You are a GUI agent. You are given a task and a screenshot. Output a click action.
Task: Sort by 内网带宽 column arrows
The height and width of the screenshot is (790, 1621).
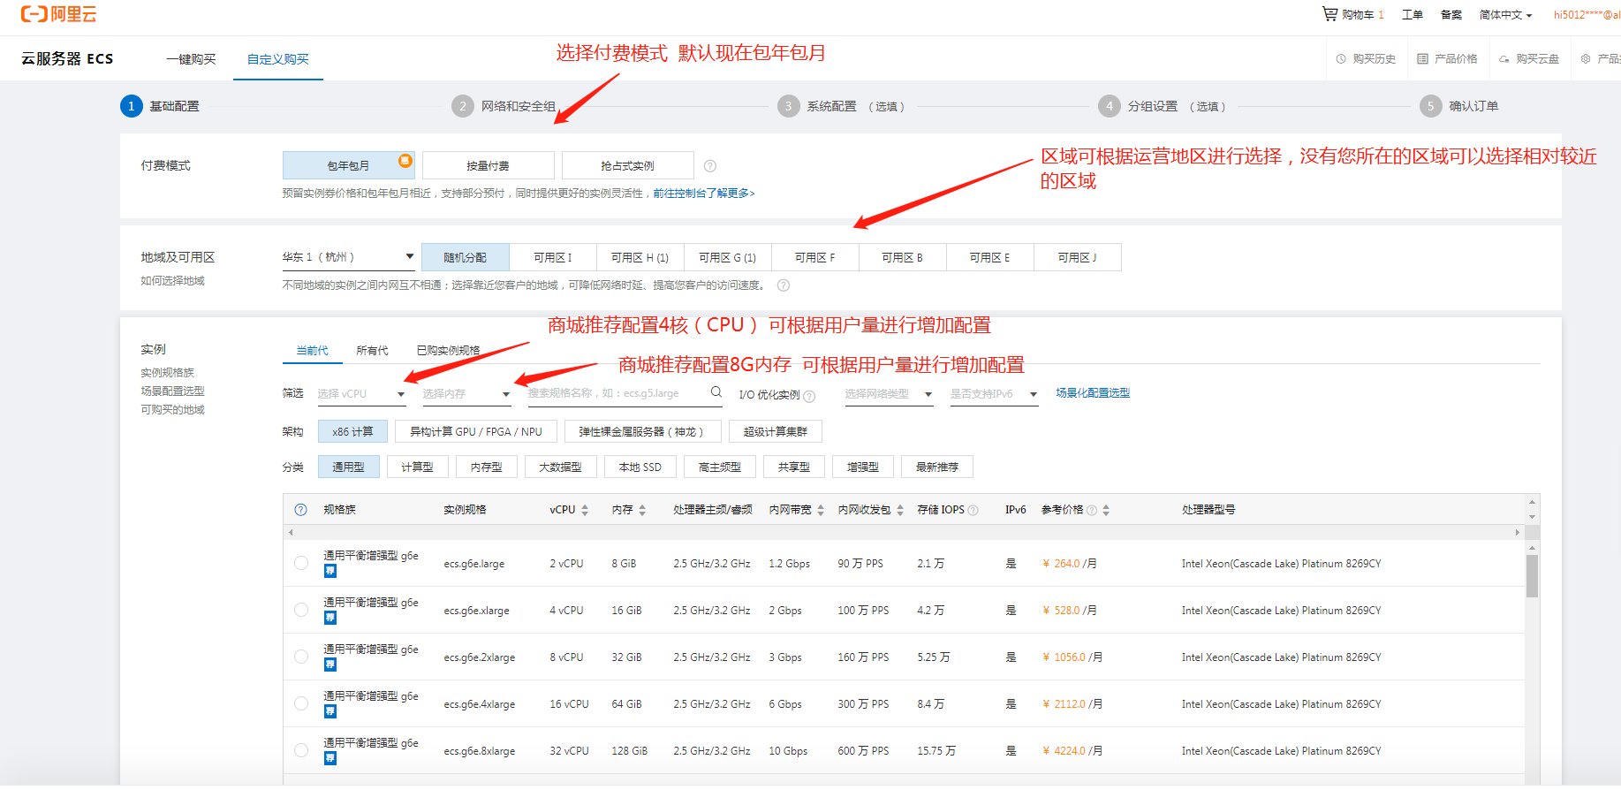(x=821, y=510)
